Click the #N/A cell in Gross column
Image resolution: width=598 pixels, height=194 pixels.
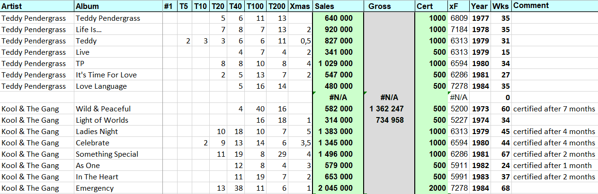coord(389,97)
